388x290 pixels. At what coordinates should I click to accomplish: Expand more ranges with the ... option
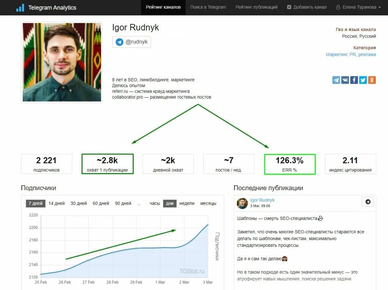(x=139, y=203)
